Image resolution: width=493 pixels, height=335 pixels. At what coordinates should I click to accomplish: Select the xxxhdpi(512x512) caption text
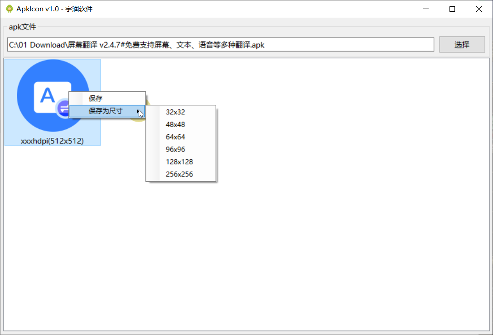(x=52, y=141)
